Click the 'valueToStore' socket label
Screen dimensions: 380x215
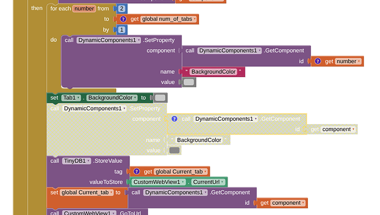pyautogui.click(x=106, y=182)
